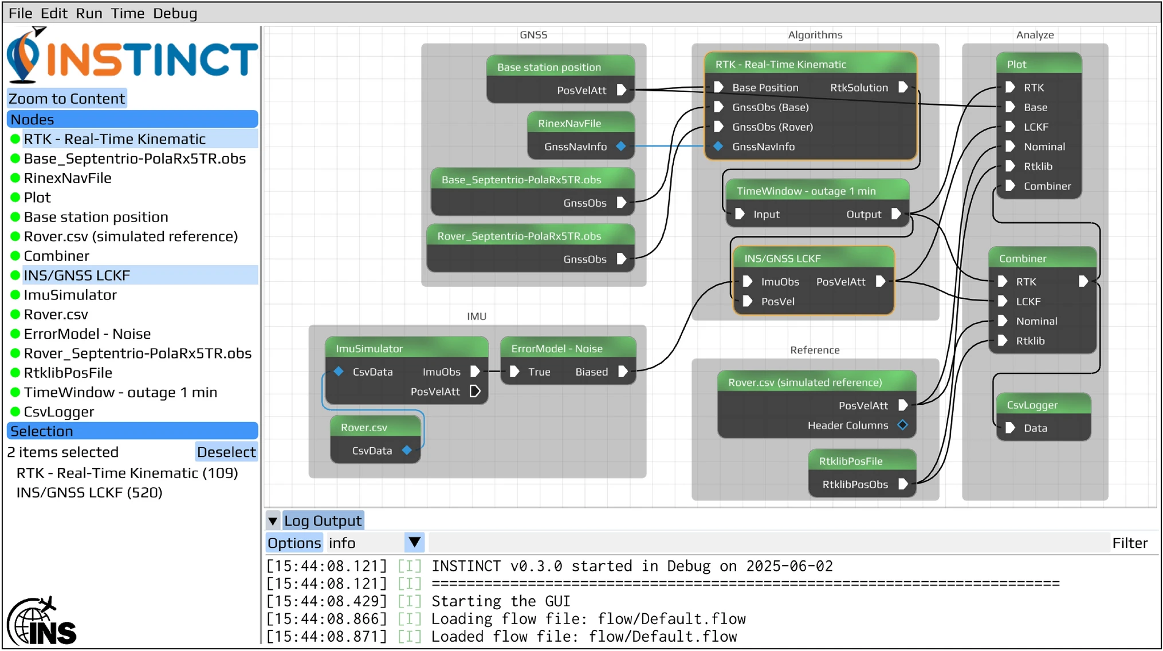This screenshot has width=1163, height=651.
Task: Click the CsvData diamond pin on ImuSimulator
Action: click(339, 372)
